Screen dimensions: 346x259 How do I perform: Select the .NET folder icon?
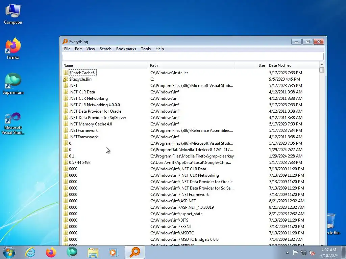tap(66, 85)
